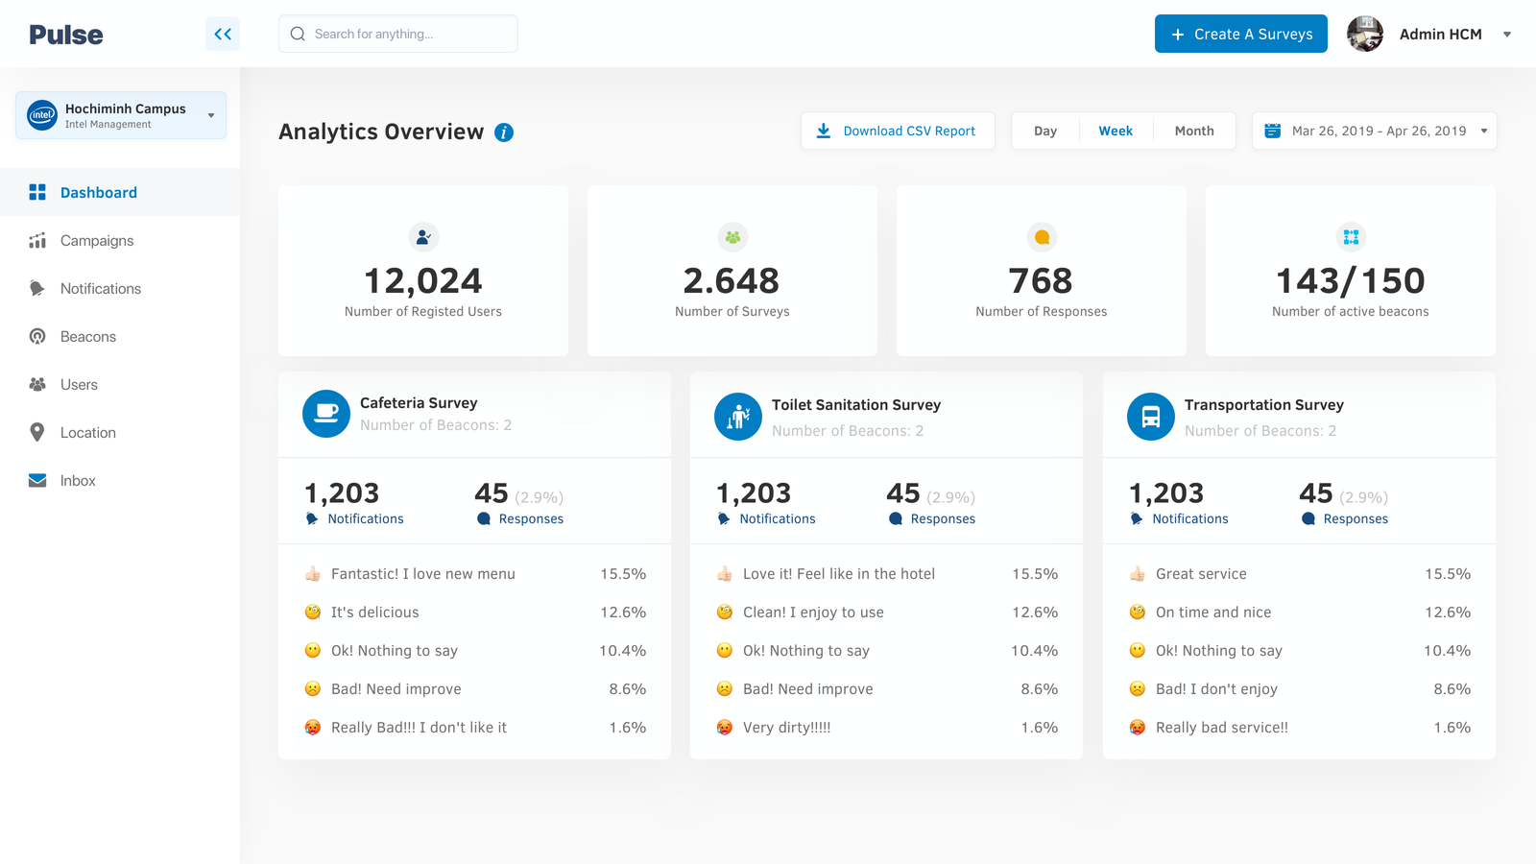Expand the Hochiminh Campus dropdown arrow
Image resolution: width=1536 pixels, height=864 pixels.
tap(211, 115)
